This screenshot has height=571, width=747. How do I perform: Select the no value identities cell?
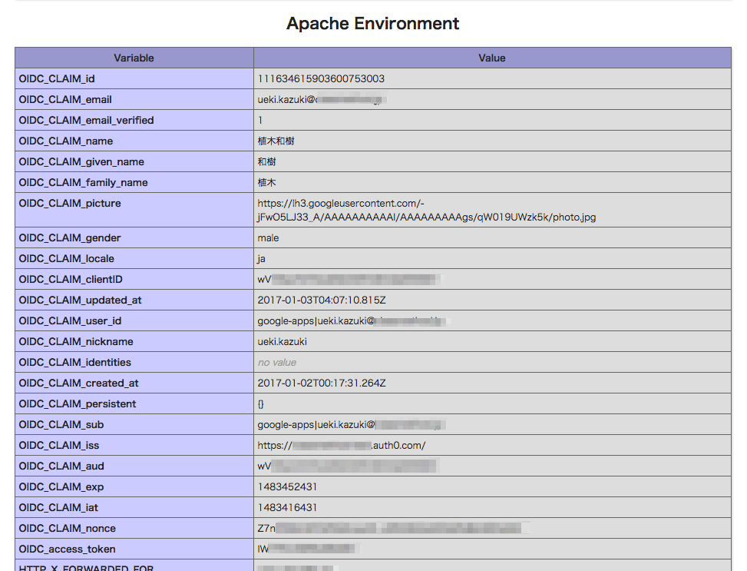[x=274, y=362]
